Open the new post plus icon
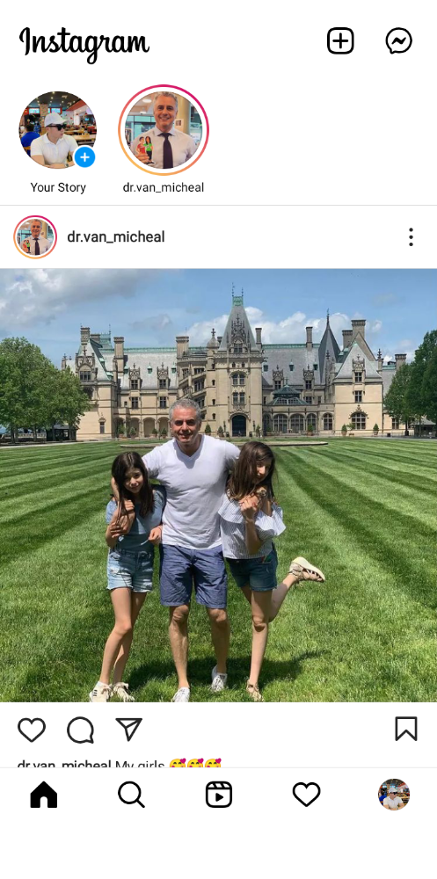The width and height of the screenshot is (437, 879). tap(340, 41)
